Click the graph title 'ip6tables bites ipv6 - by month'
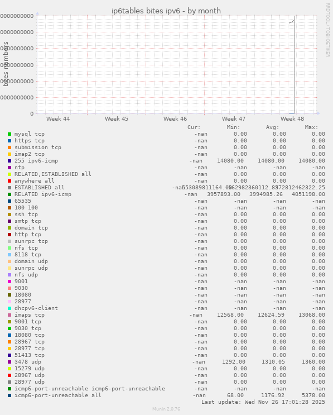Viewport: 333px width, 415px height. click(166, 11)
